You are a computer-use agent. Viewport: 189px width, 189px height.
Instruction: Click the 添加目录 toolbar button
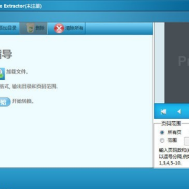(9, 28)
